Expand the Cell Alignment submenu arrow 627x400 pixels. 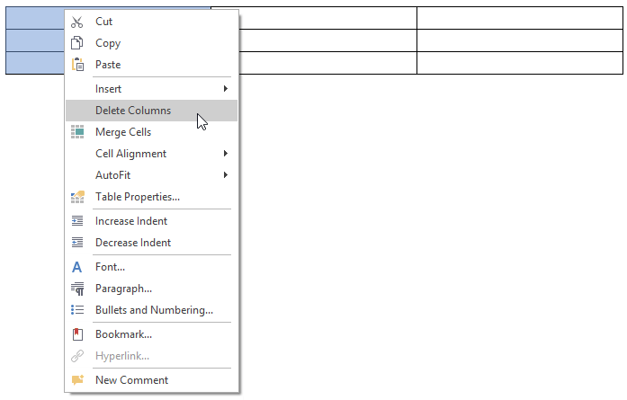pos(226,154)
